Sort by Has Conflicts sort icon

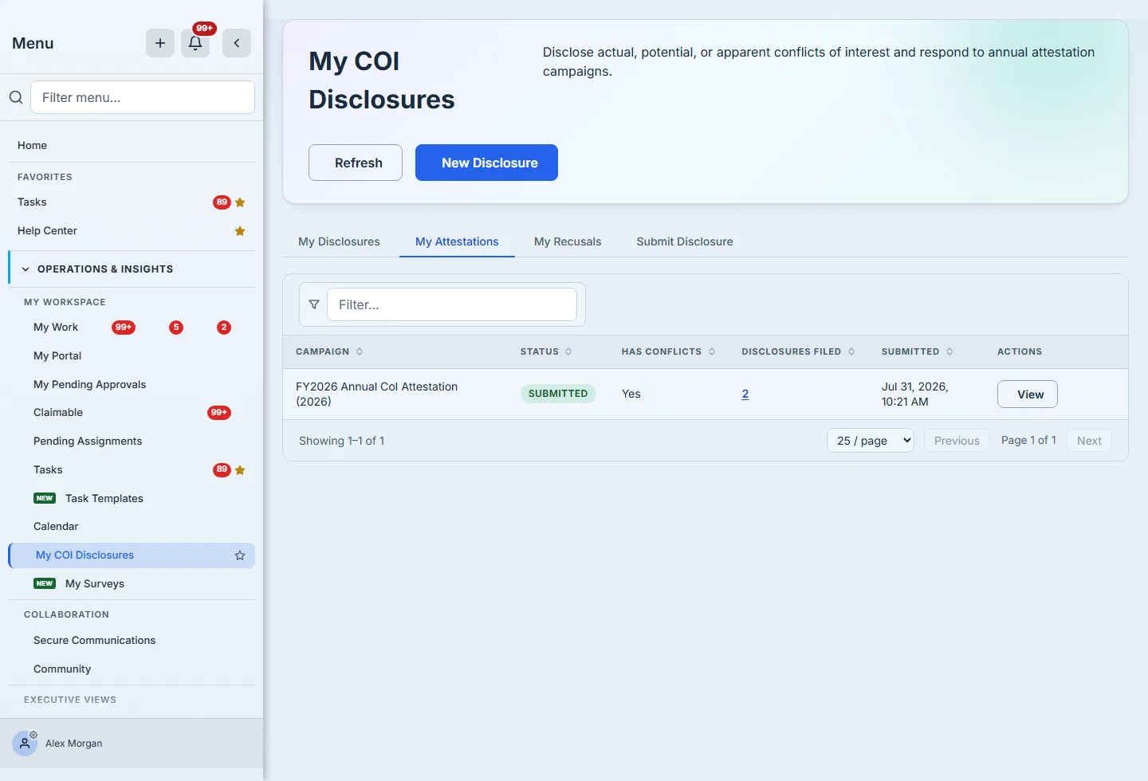(x=712, y=351)
